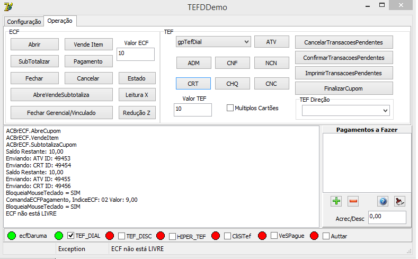Click ConfirmarTransacoesPendentes button
The height and width of the screenshot is (259, 418).
344,58
